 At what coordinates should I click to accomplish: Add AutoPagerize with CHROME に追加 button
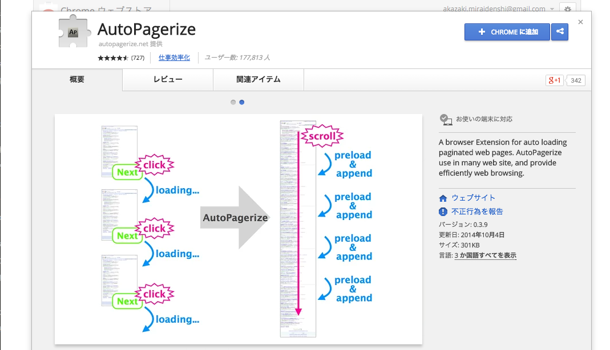507,32
